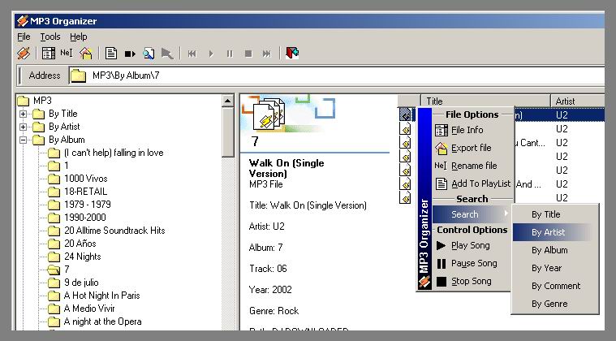Click the Export file toolbar icon
This screenshot has height=341, width=616.
pyautogui.click(x=86, y=53)
